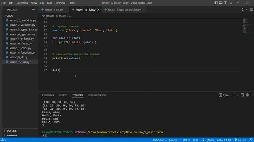
Task: Open lesson_7_loops.py in Explorer
Action: pyautogui.click(x=20, y=48)
